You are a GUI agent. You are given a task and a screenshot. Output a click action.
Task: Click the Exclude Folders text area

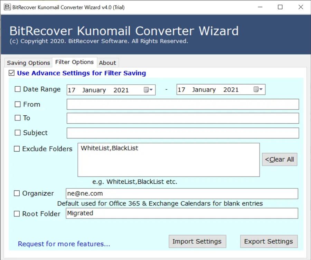169,160
